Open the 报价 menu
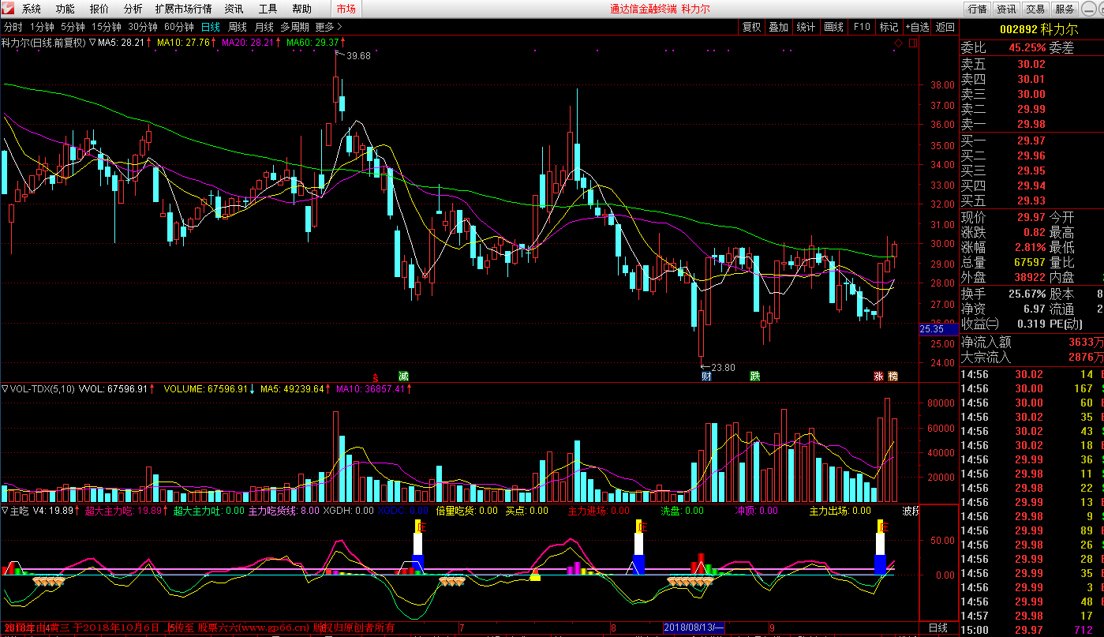Viewport: 1104px width, 637px height. pyautogui.click(x=99, y=9)
